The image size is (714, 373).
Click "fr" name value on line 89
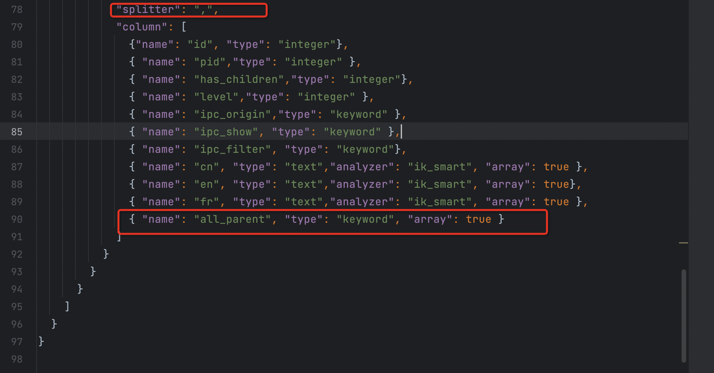coord(206,202)
